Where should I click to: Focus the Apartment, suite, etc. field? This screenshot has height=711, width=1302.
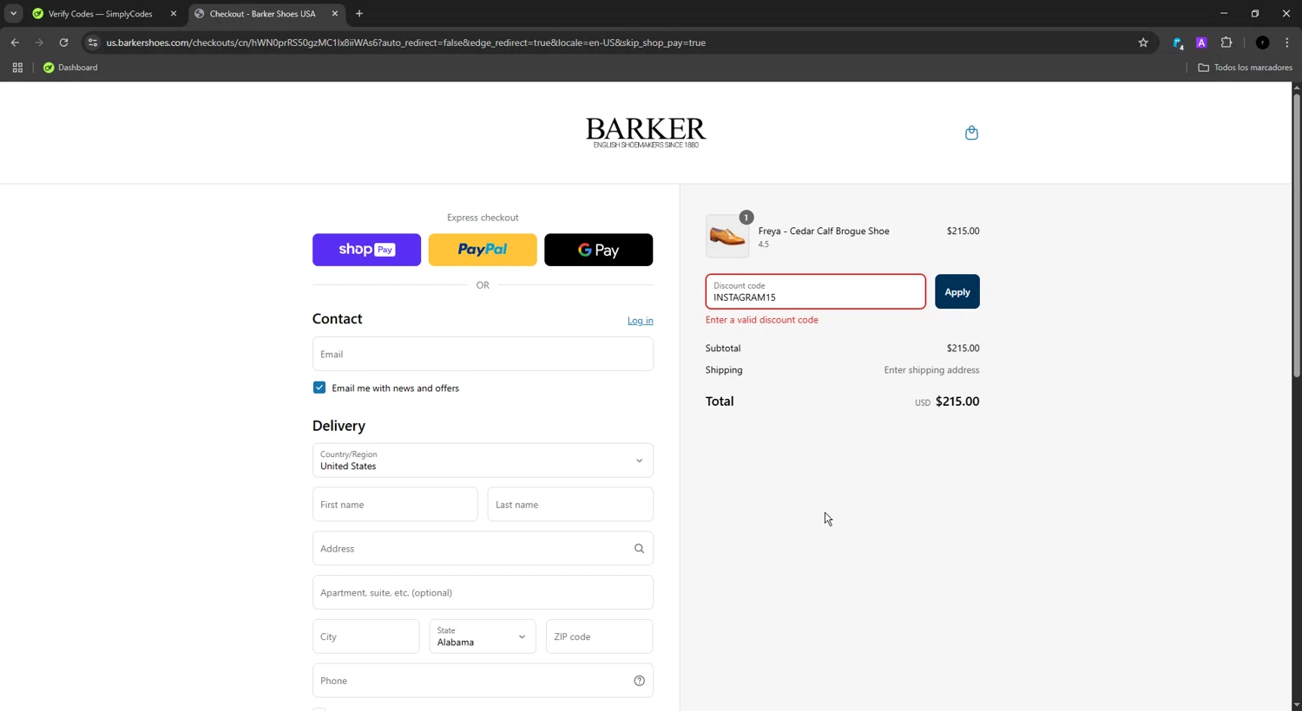(483, 593)
